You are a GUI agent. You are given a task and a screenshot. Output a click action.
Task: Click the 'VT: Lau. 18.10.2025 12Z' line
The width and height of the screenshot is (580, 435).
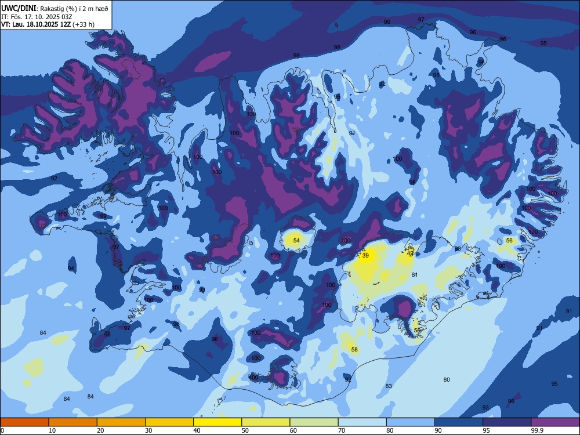(36, 24)
